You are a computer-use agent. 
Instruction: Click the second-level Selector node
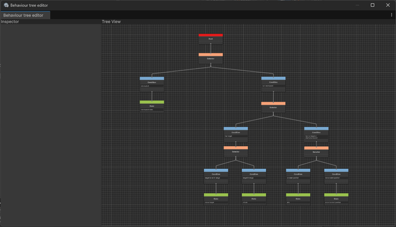coord(273,107)
